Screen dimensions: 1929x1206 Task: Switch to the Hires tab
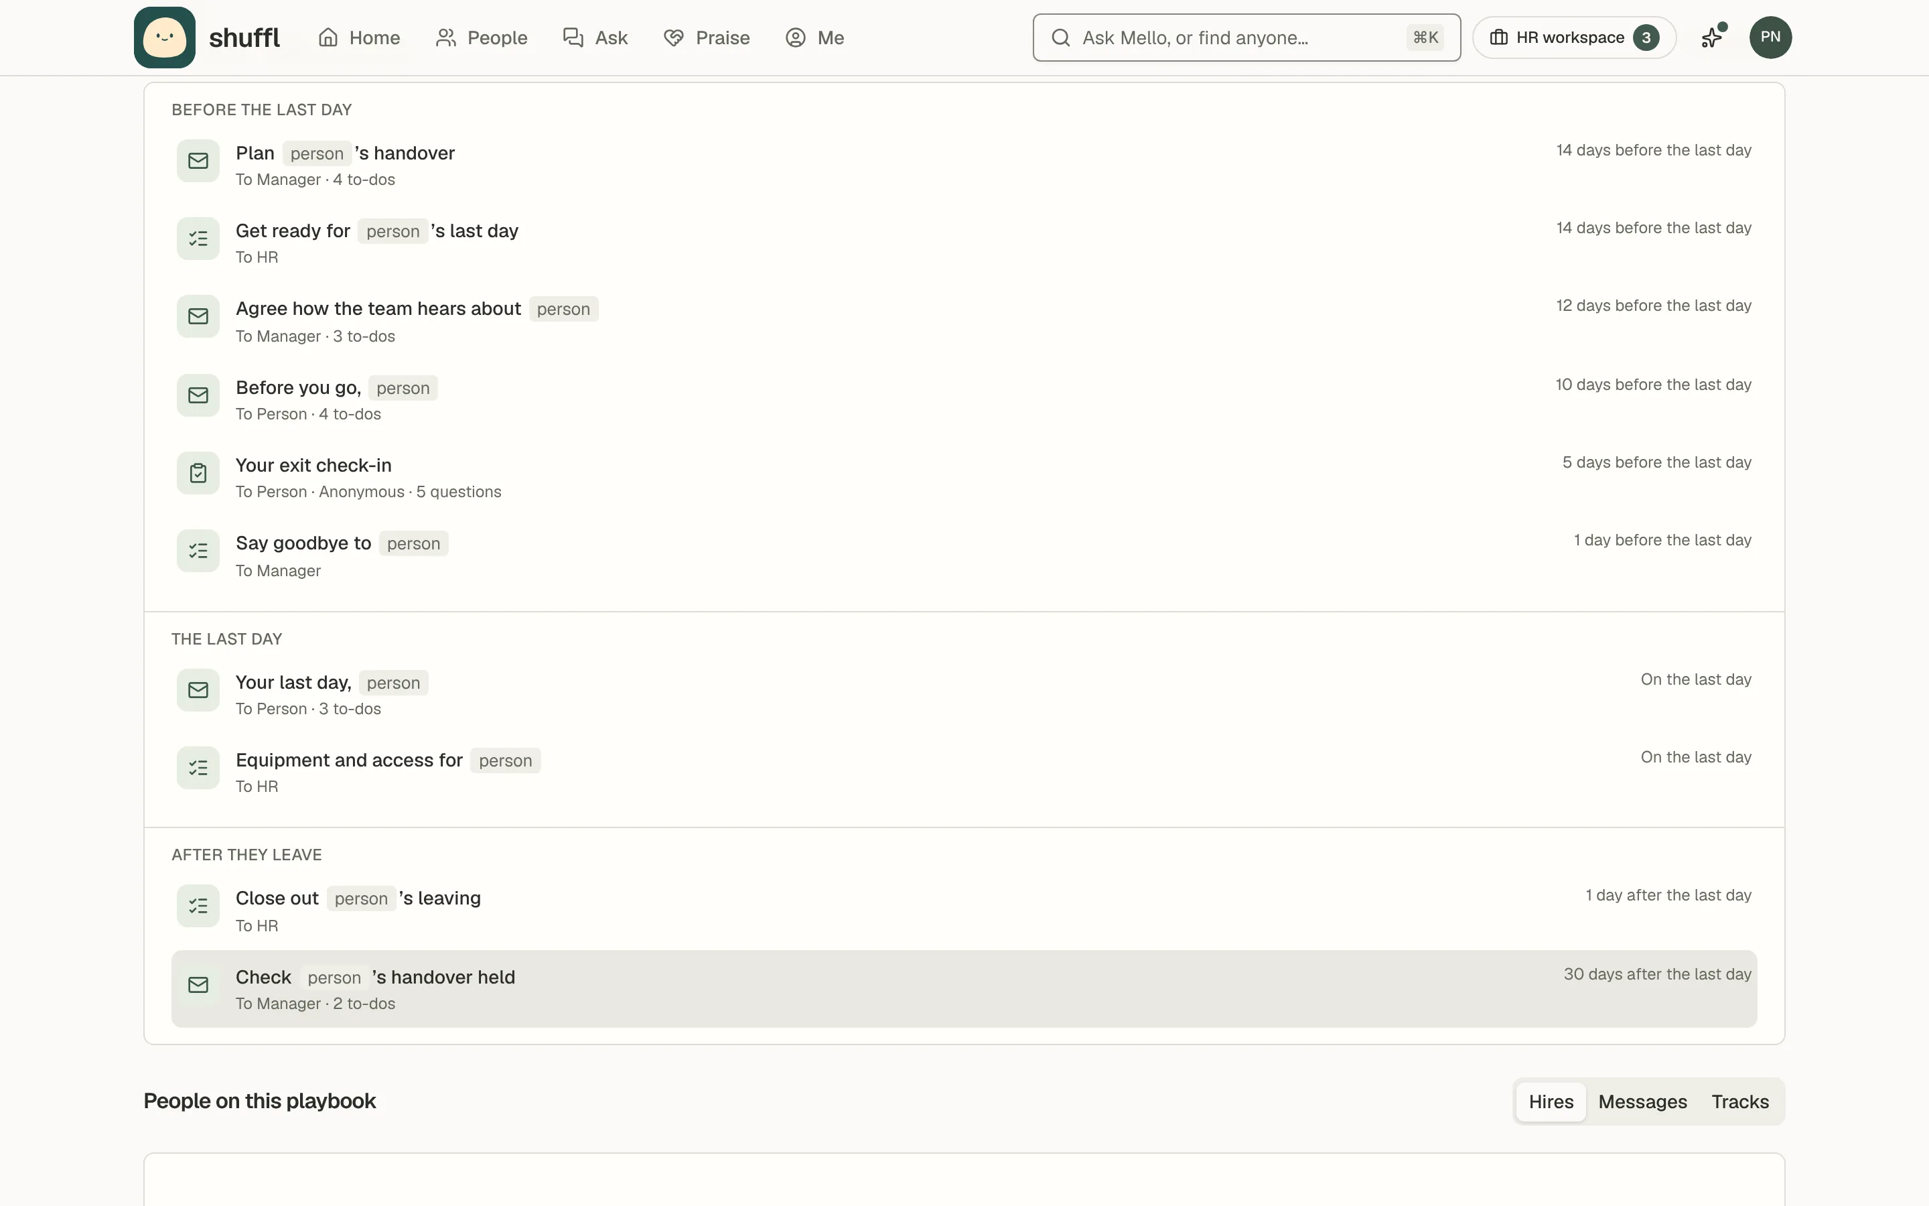(1551, 1101)
